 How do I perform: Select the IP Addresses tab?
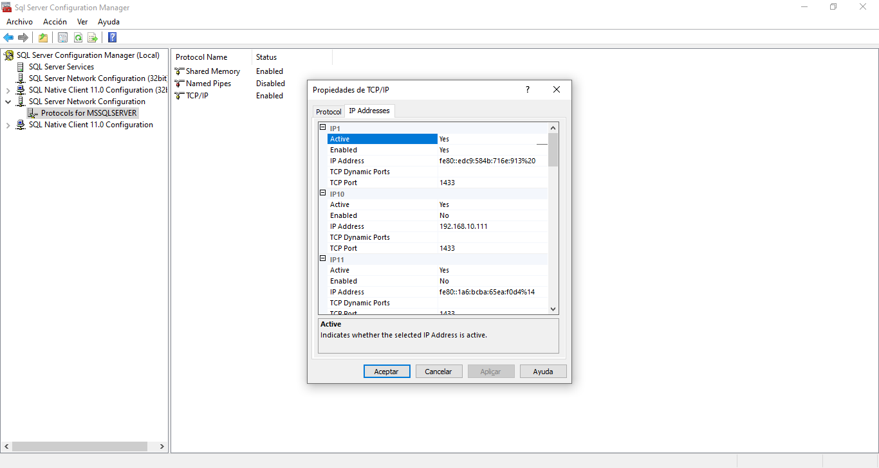pyautogui.click(x=369, y=111)
